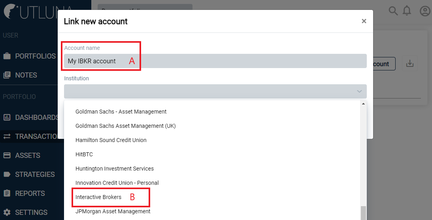Click the dropdown list scroll up arrow
The width and height of the screenshot is (432, 220).
(x=363, y=104)
